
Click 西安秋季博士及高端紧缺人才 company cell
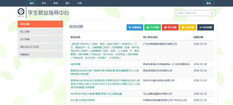point(166,64)
